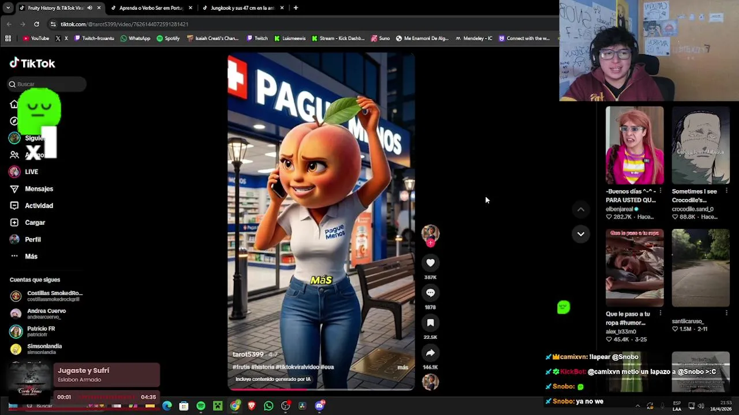Save video using the bookmark icon
Image resolution: width=739 pixels, height=415 pixels.
click(x=430, y=323)
